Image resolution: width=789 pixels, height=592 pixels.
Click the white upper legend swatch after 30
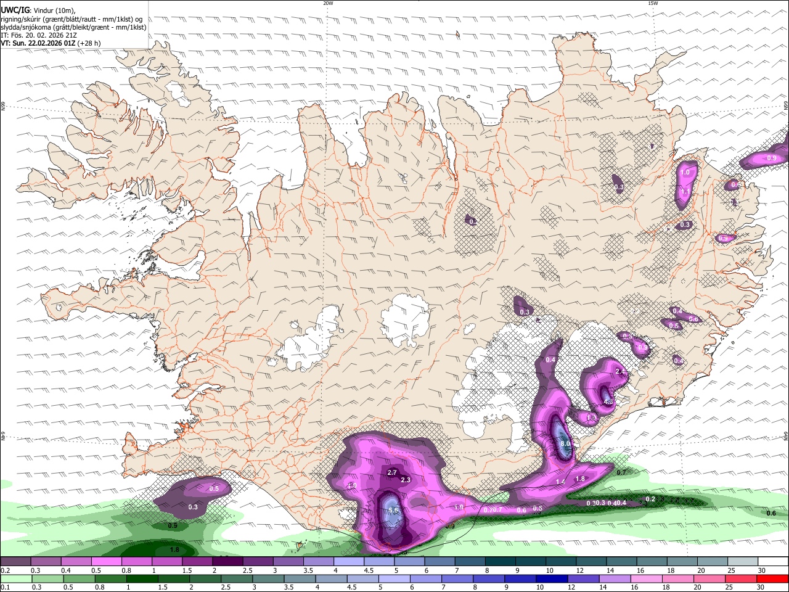(x=774, y=562)
